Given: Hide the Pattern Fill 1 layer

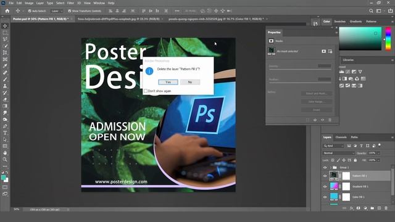Looking at the screenshot, I should coord(325,176).
